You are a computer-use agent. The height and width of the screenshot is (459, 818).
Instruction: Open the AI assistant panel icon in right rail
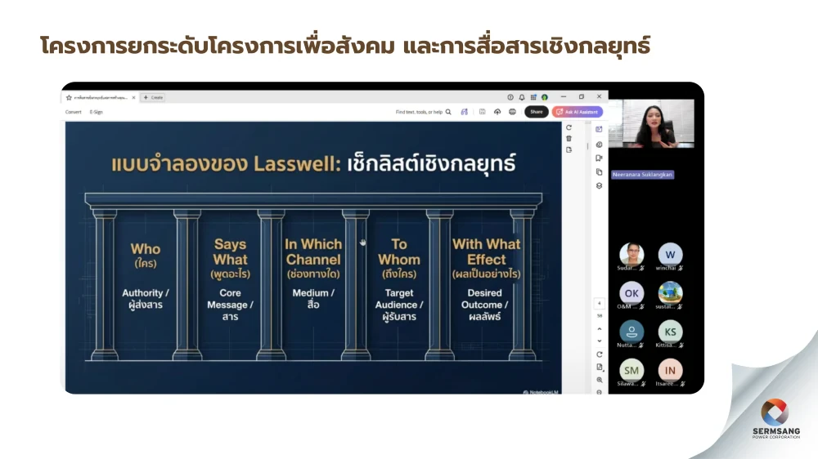point(599,129)
